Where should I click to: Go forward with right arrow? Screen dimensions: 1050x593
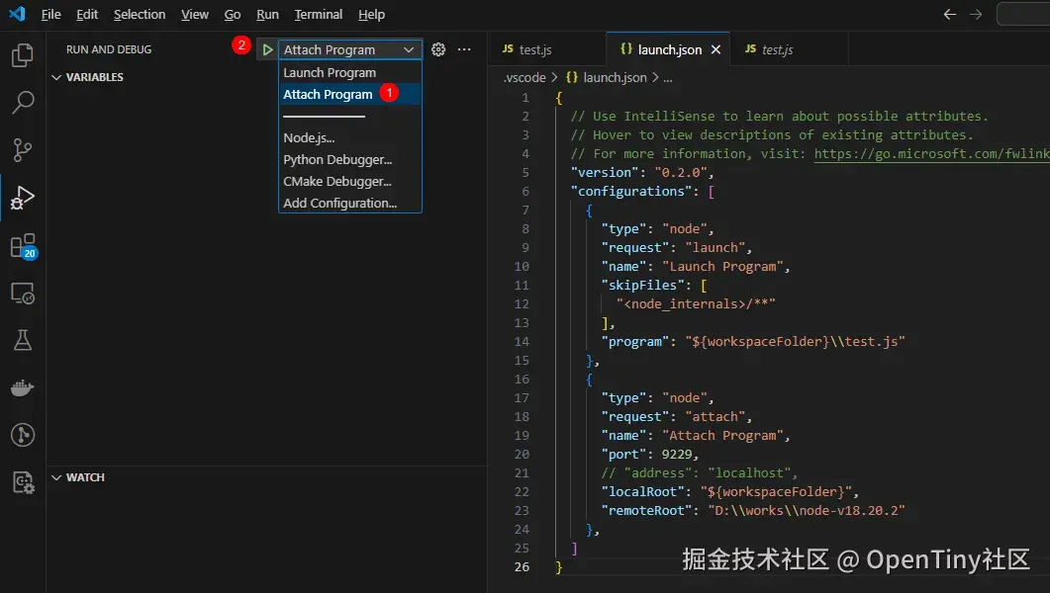(976, 14)
